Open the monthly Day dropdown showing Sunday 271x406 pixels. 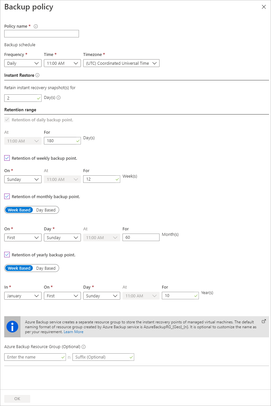(x=62, y=237)
